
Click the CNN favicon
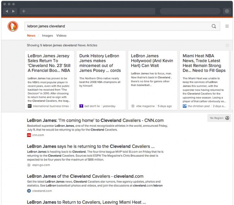(x=29, y=135)
